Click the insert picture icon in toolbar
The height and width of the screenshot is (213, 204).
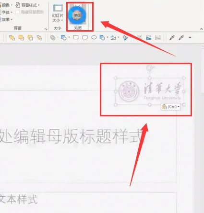coord(148,38)
